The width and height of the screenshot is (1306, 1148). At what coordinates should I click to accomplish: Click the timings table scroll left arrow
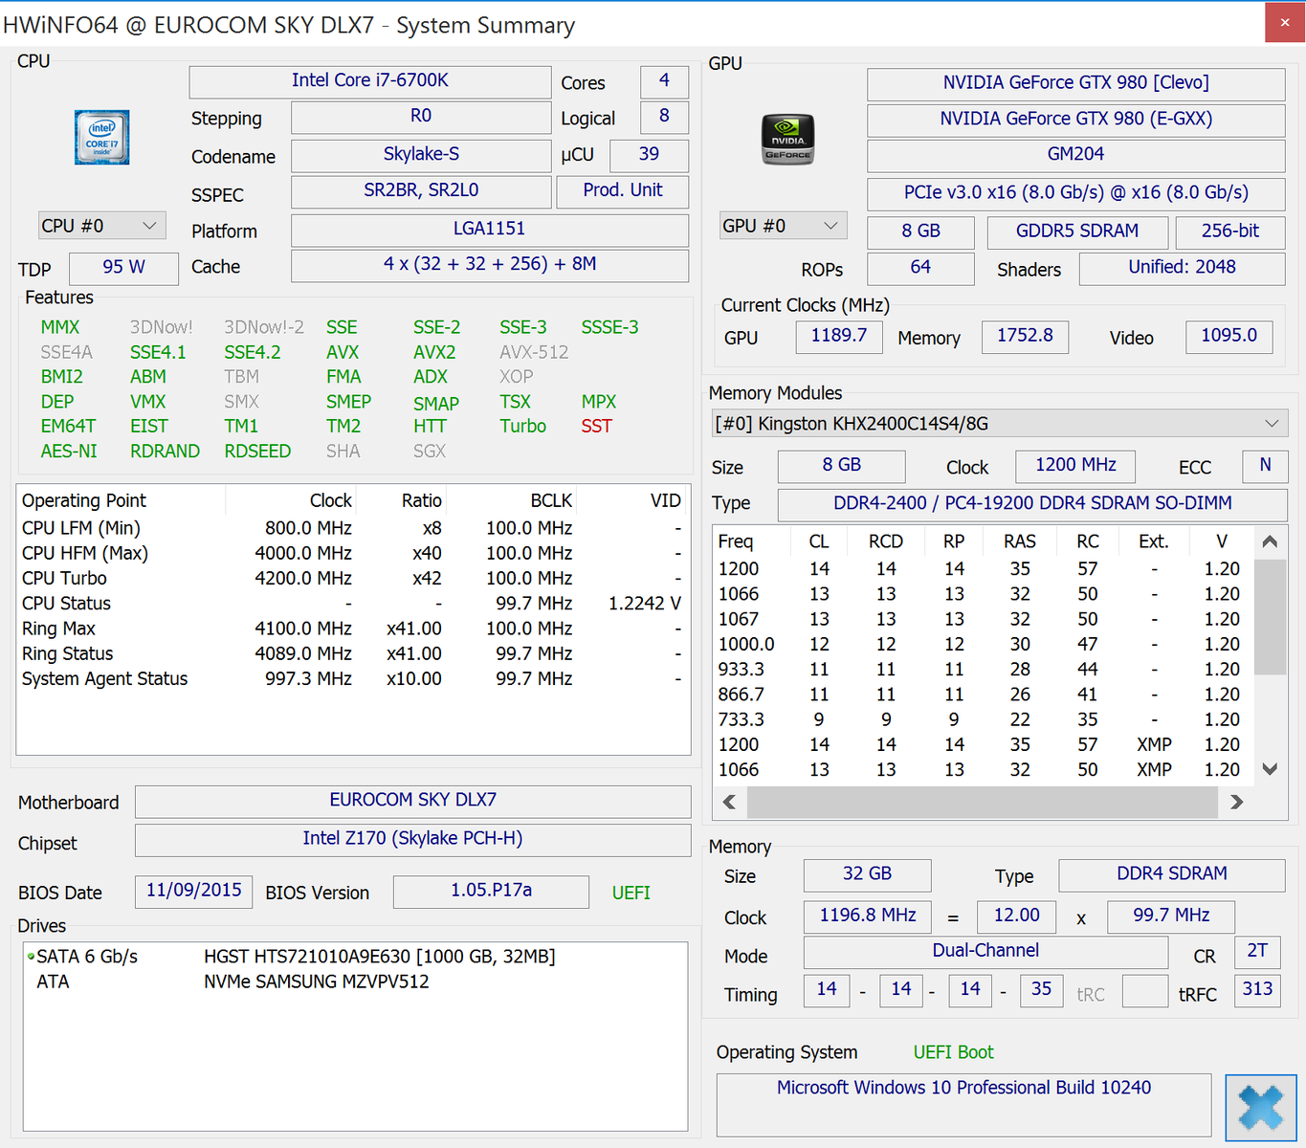(729, 802)
